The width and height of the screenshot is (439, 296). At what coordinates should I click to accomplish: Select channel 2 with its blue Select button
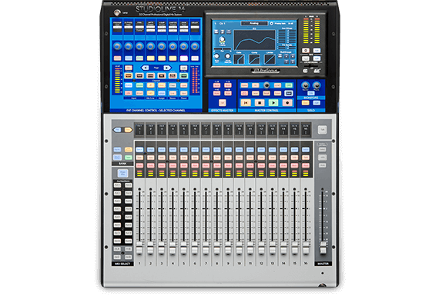(151, 150)
